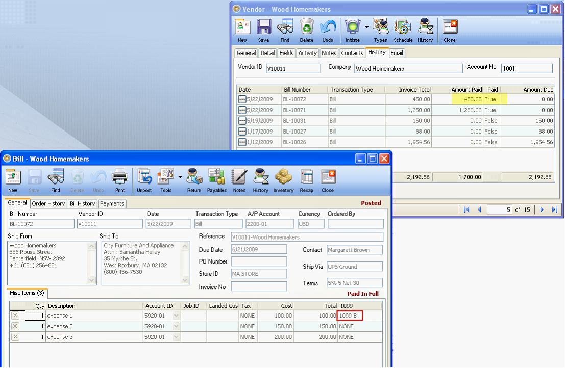Open details button for bill BL-10071 row
The height and width of the screenshot is (368, 565).
[x=242, y=110]
